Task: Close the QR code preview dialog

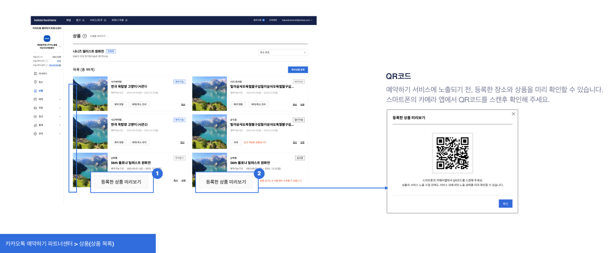Action: coord(513,114)
